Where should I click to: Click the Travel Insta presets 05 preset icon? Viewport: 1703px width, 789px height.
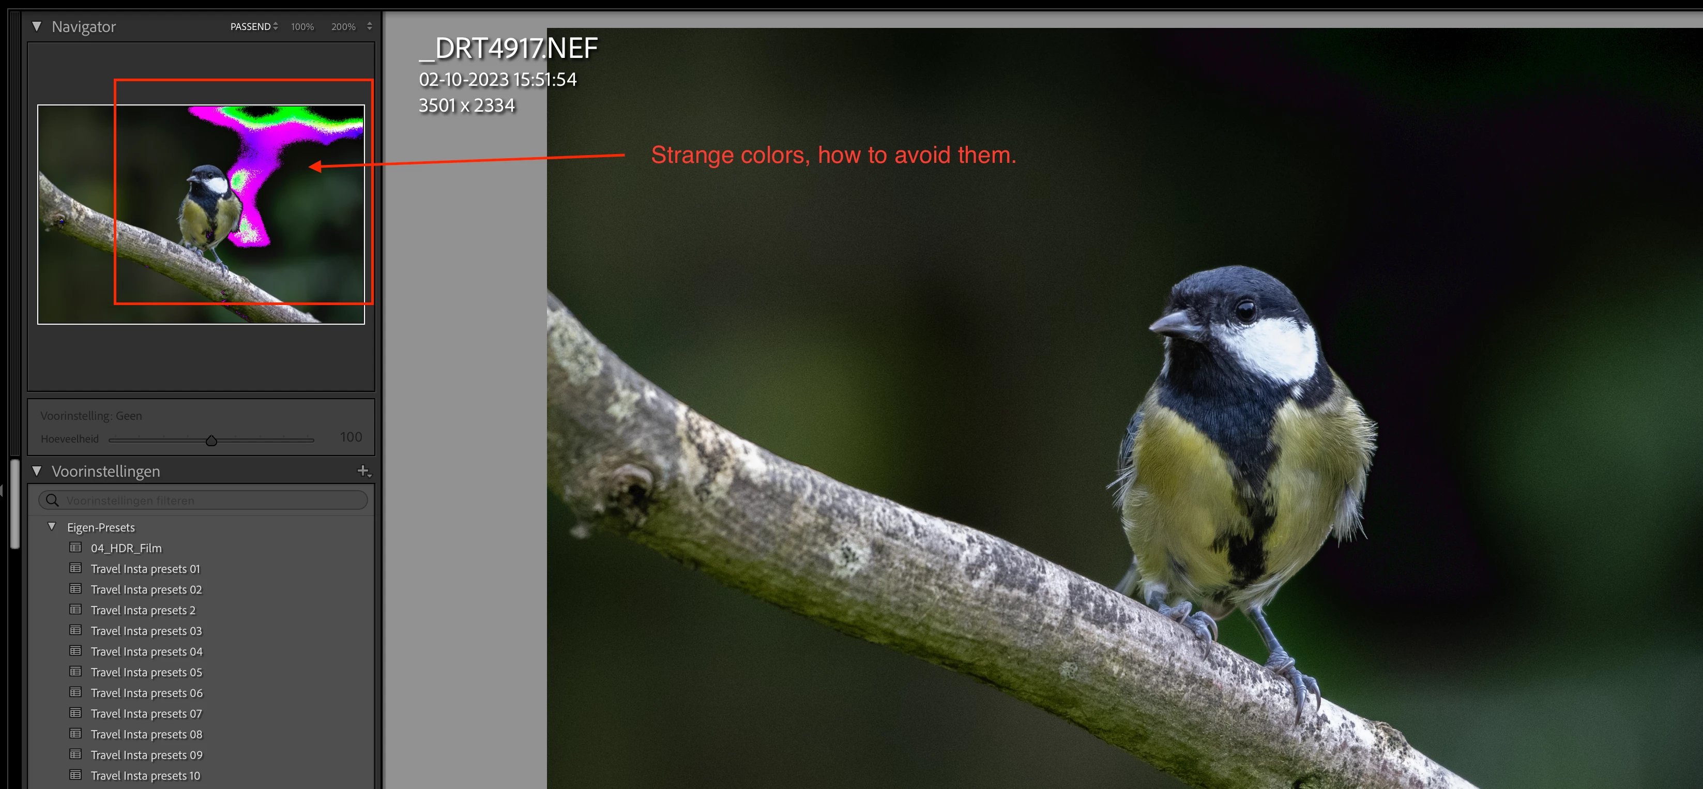[x=76, y=671]
